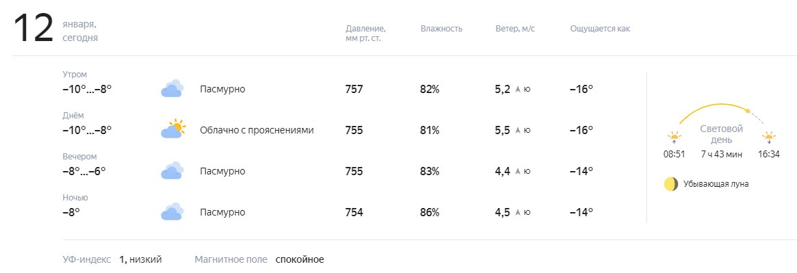The image size is (797, 273).
Task: Click the Магнитное поле label
Action: click(x=231, y=260)
